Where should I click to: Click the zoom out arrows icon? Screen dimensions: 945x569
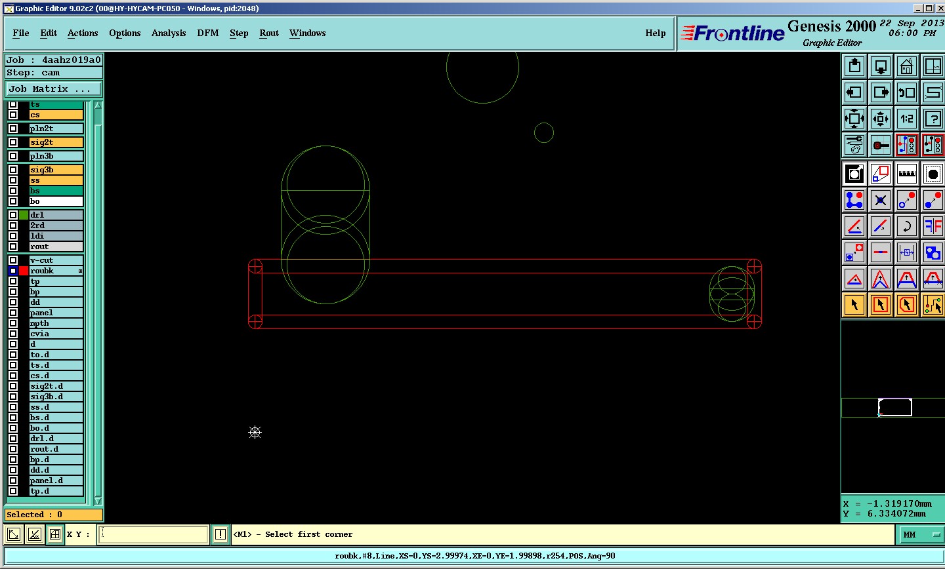tap(881, 119)
